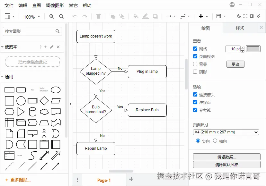The height and width of the screenshot is (186, 266).
Task: Click the 清除默认风格 button
Action: point(226,165)
